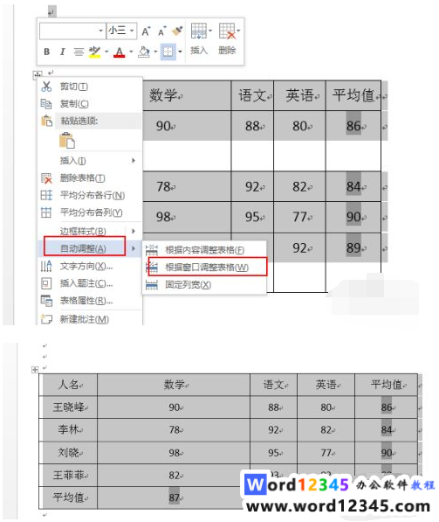The height and width of the screenshot is (522, 439).
Task: Click the delete table icon in menu
Action: click(x=46, y=178)
